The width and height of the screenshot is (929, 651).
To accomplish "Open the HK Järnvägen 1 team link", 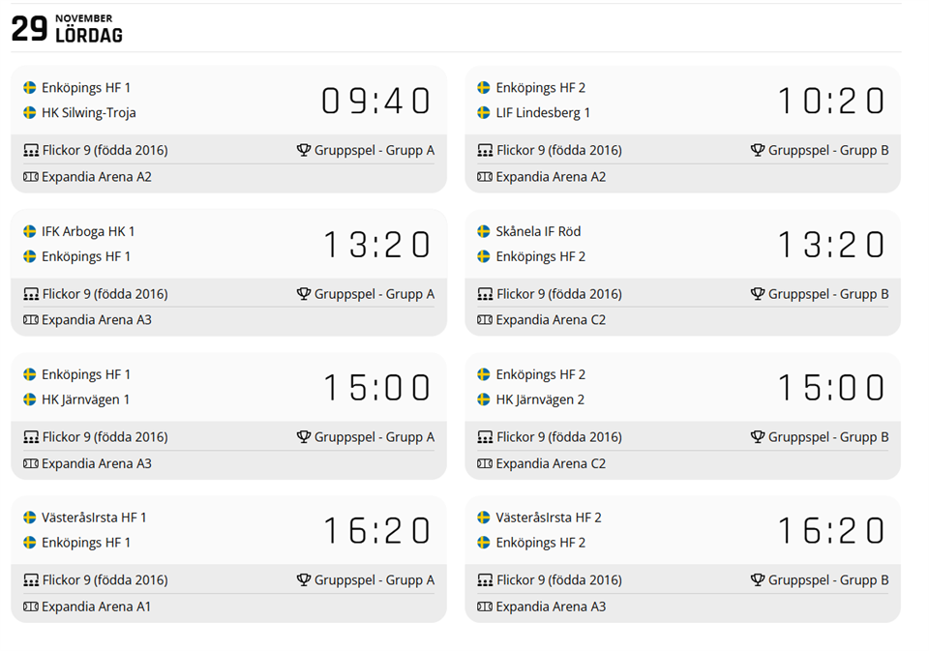I will pyautogui.click(x=85, y=399).
